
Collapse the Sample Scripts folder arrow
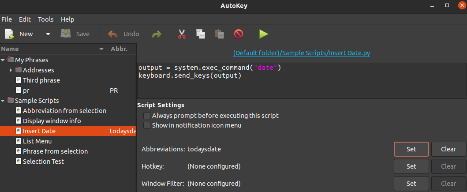3,101
